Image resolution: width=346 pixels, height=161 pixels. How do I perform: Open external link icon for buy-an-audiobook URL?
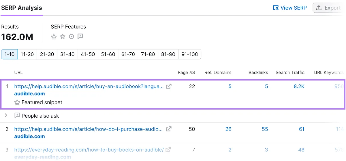(x=169, y=86)
